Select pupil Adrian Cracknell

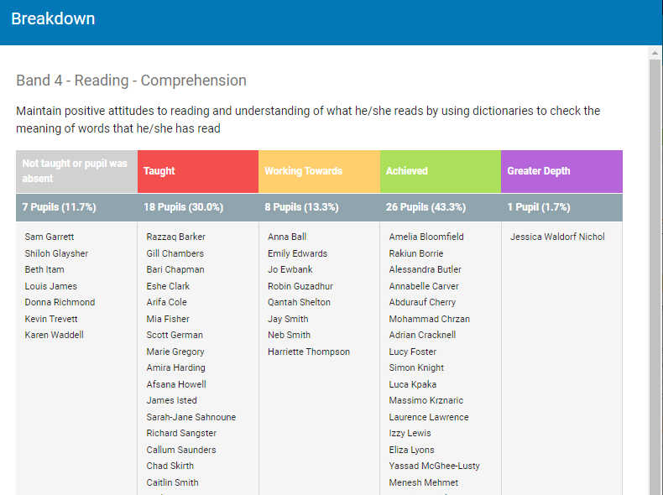coord(422,335)
